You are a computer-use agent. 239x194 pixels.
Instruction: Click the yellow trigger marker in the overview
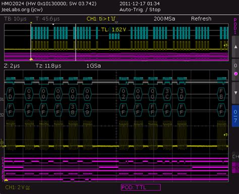[31, 59]
